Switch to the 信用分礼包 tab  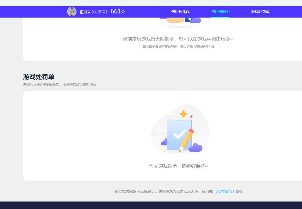[x=180, y=12]
